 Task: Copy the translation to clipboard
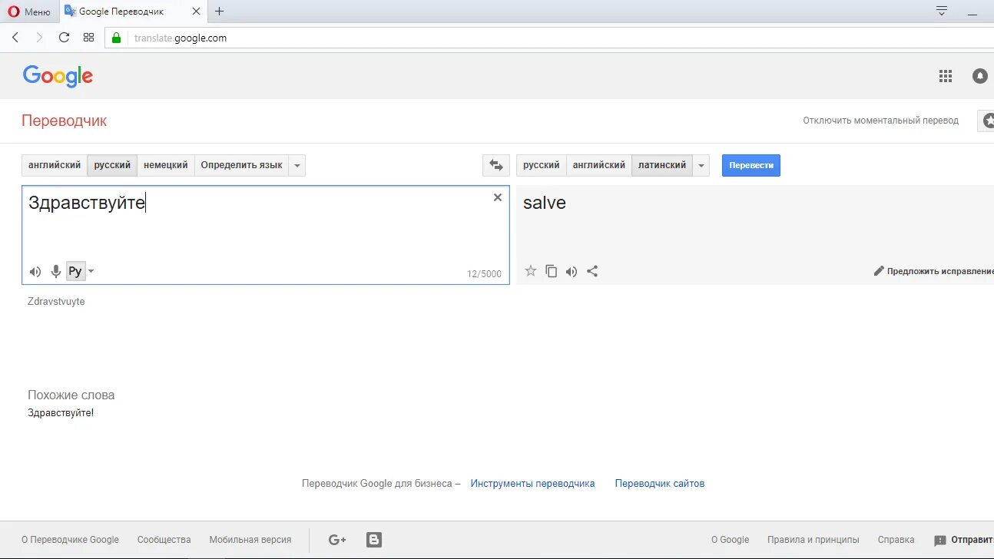pos(551,271)
